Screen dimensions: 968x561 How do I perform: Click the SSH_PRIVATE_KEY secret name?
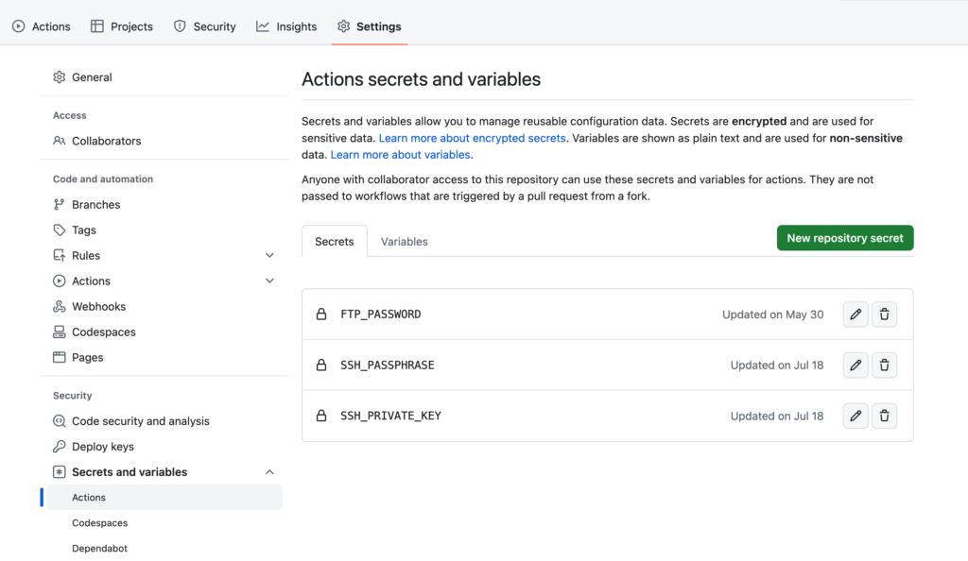tap(390, 416)
